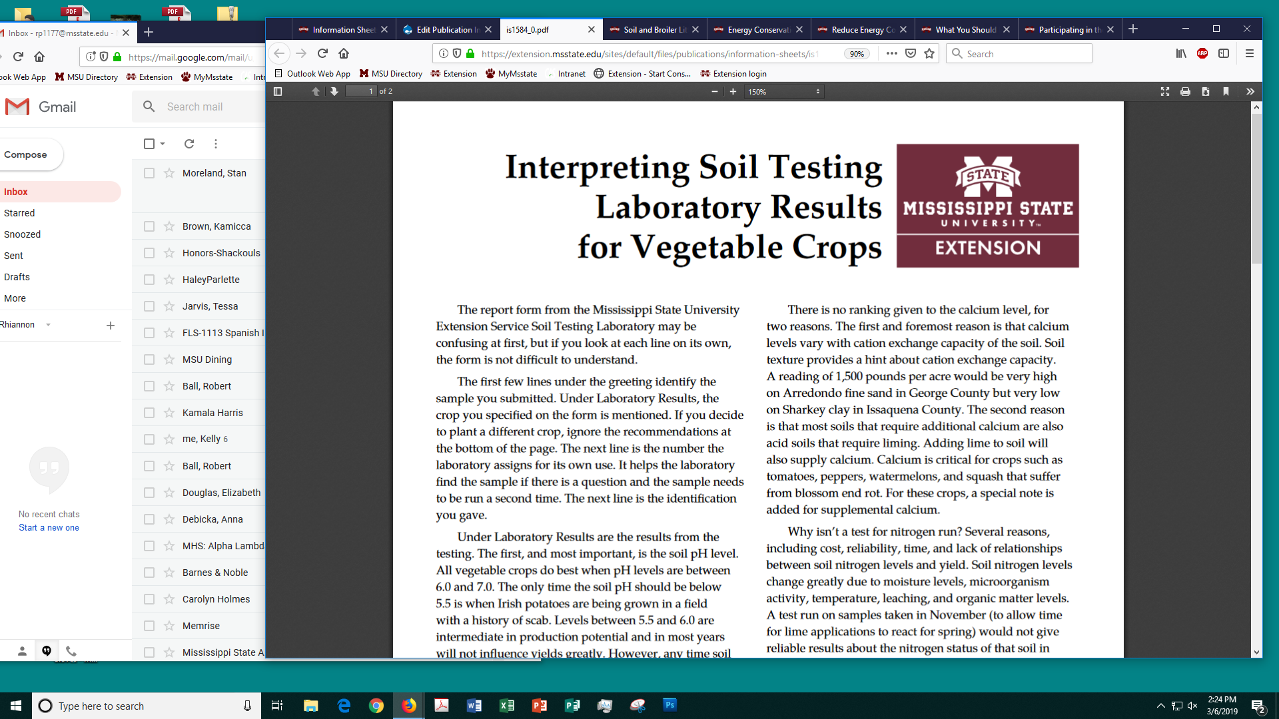Screen dimensions: 1279x719
Task: Click the PDF vertical scrollbar thumb
Action: pos(1256,188)
